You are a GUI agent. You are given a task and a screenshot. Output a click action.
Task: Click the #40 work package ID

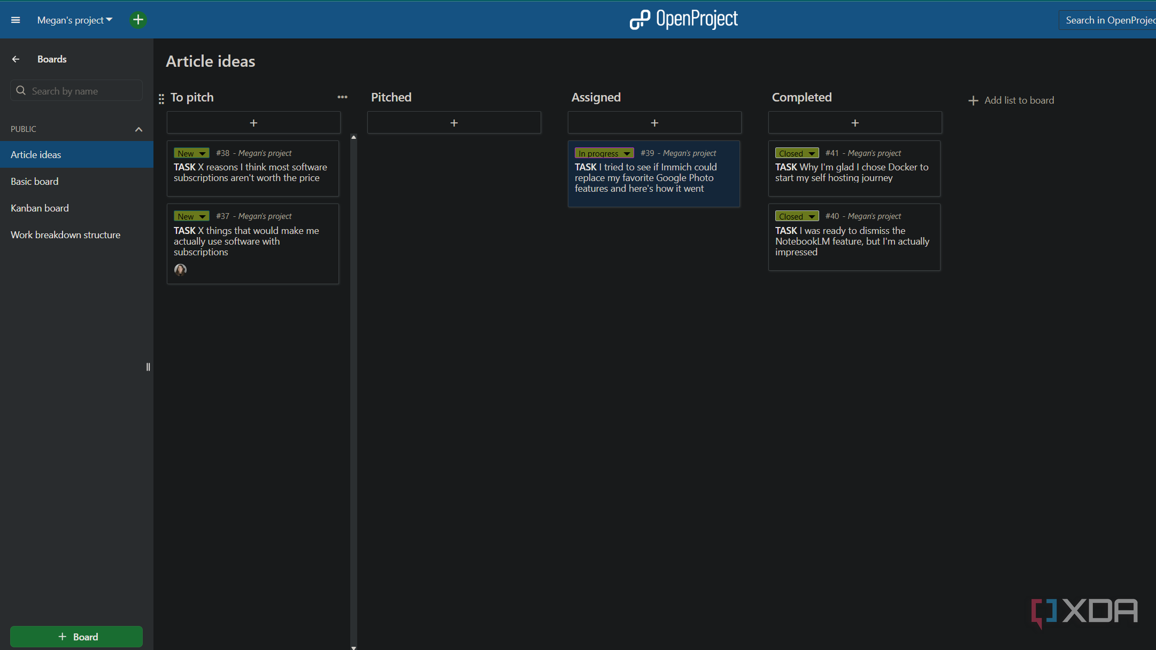click(832, 216)
